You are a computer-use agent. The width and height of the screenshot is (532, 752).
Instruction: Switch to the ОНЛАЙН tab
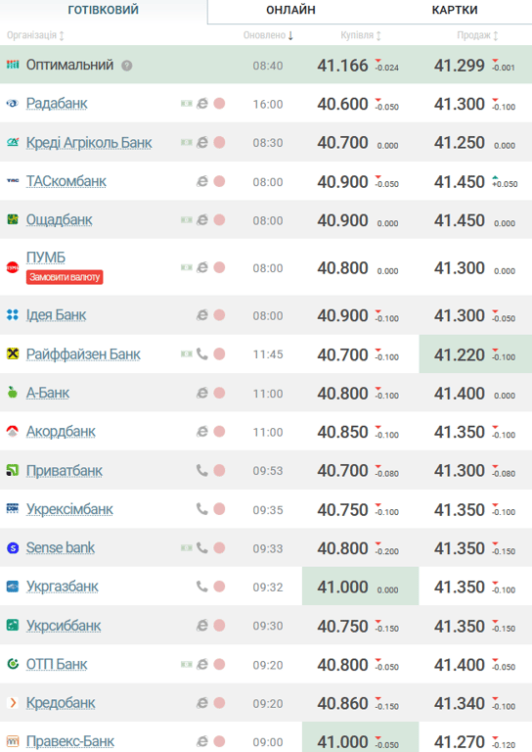(x=290, y=10)
